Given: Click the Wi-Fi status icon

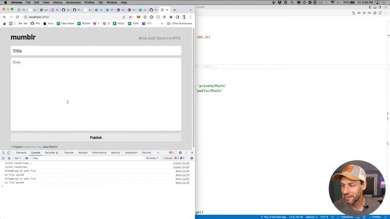Looking at the screenshot, I should point(333,2).
